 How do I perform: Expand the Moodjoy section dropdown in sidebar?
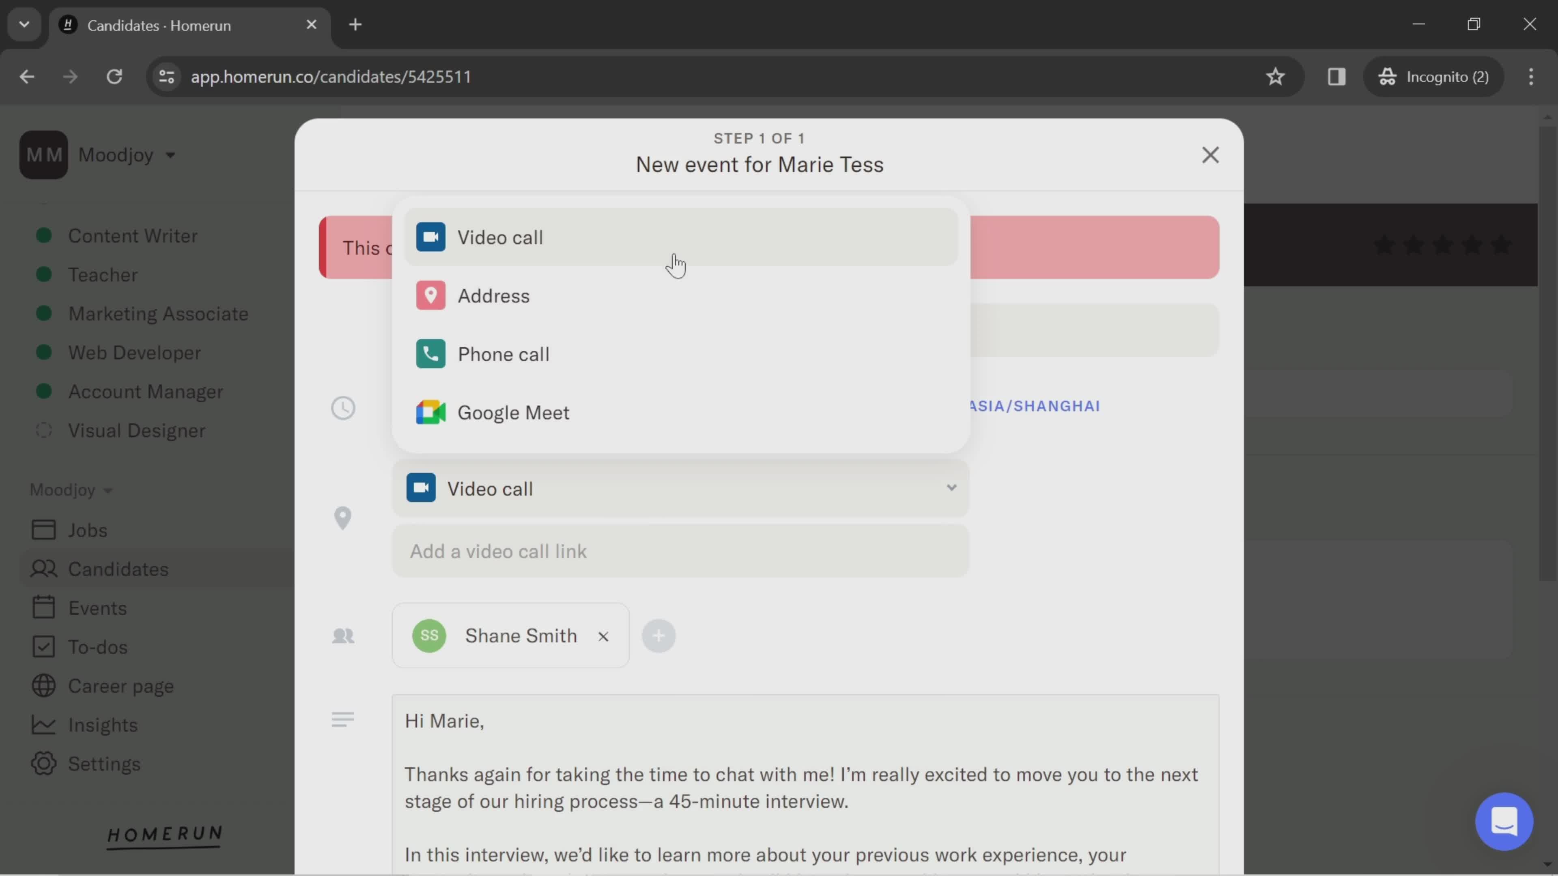(71, 490)
